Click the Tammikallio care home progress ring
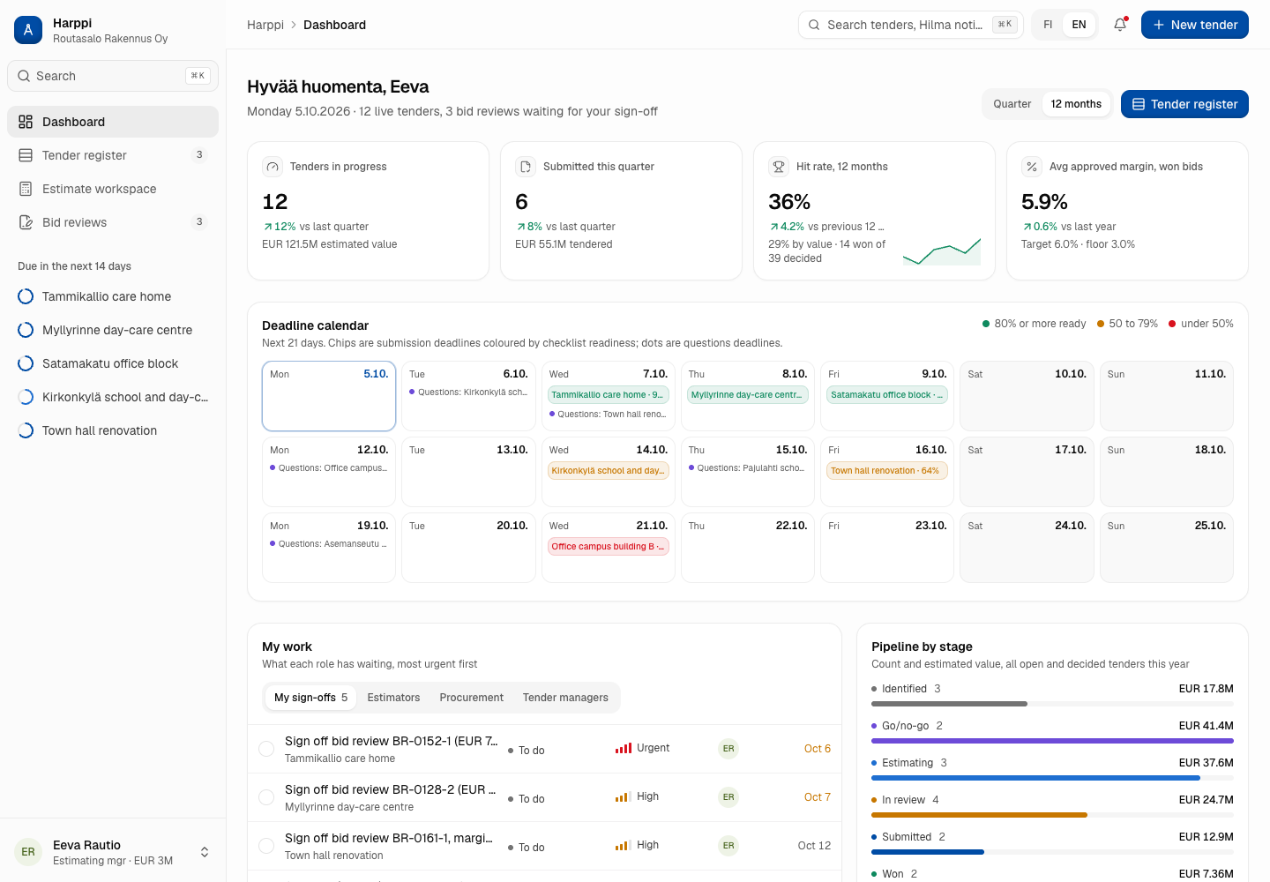 click(x=26, y=296)
